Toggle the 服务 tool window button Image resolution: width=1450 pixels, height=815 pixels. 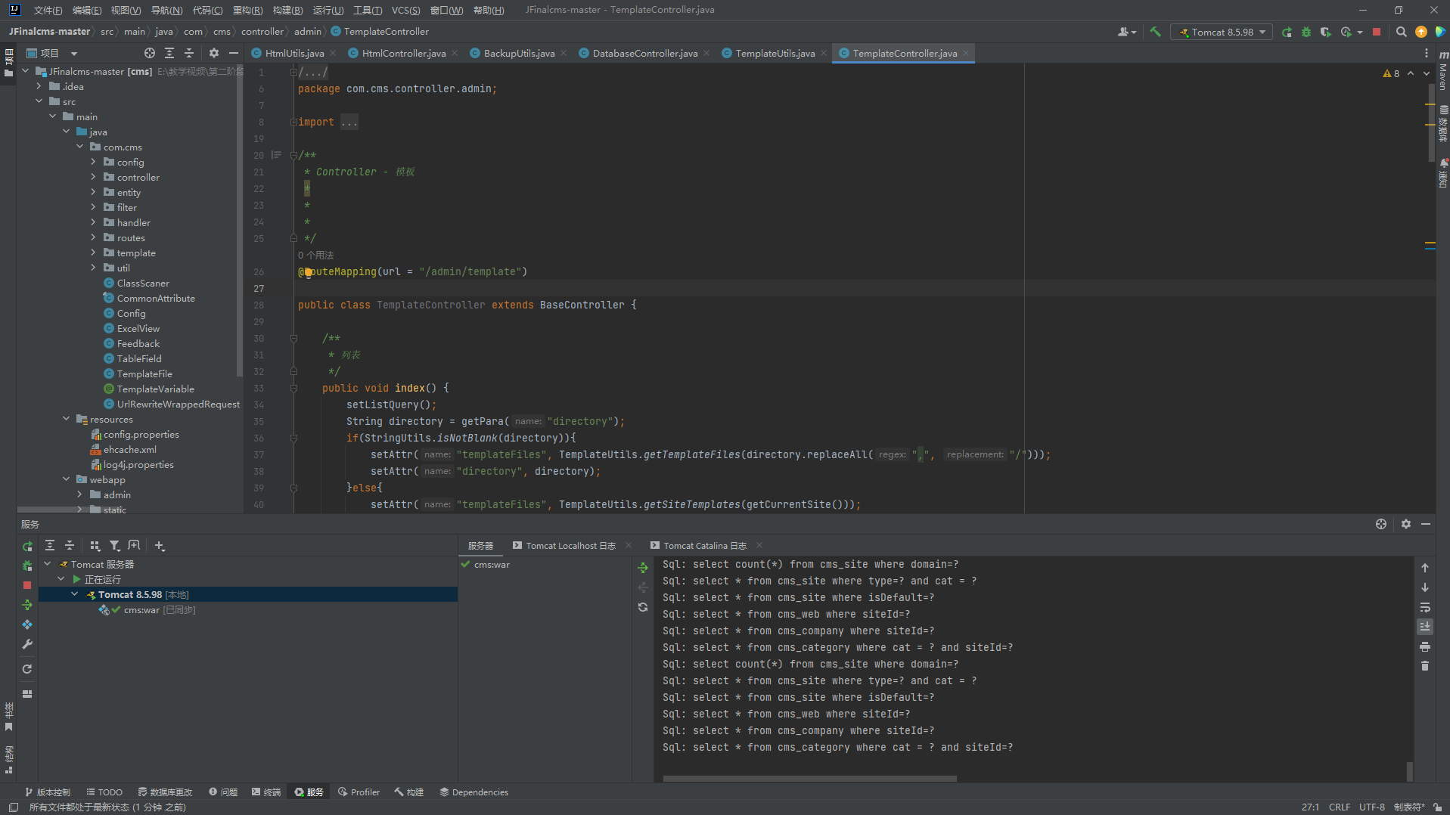309,792
